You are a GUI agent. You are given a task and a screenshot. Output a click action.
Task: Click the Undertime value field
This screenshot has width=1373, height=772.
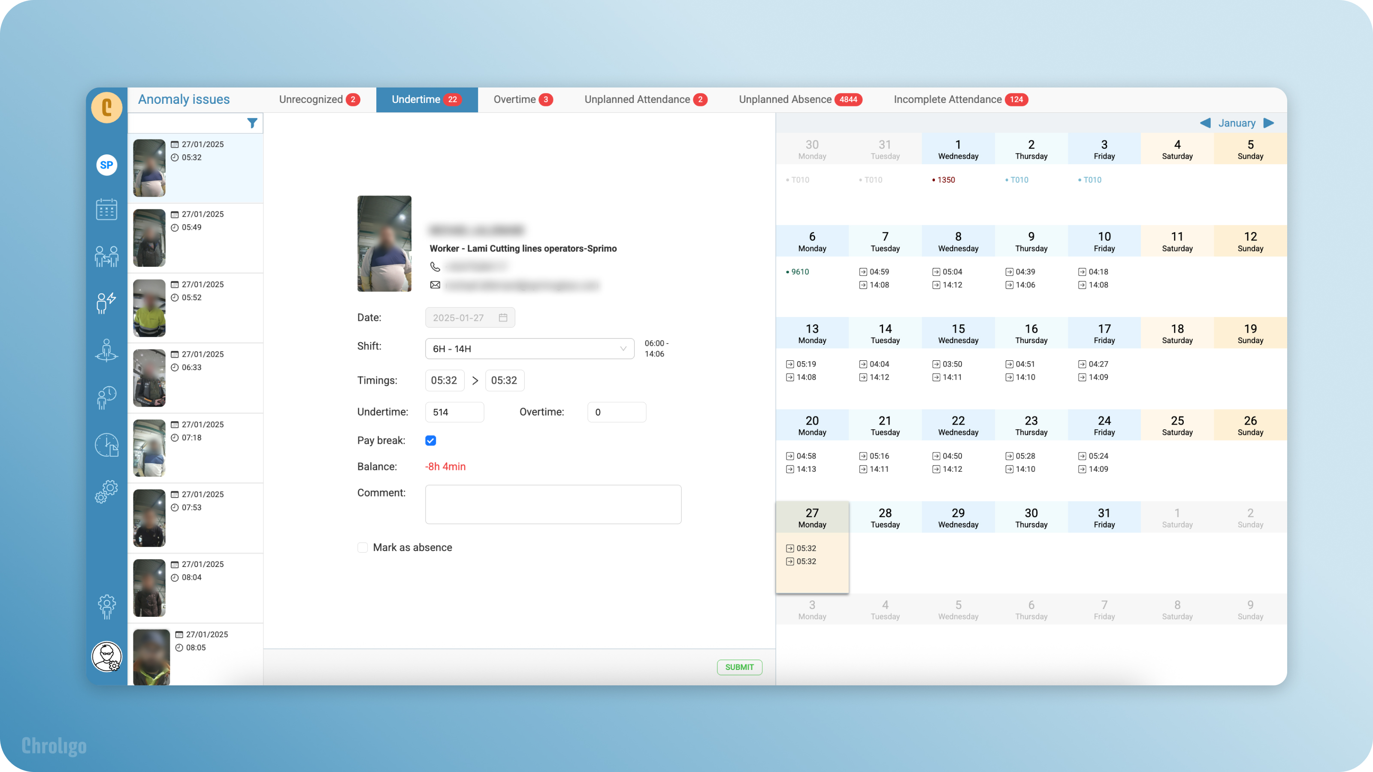(454, 412)
